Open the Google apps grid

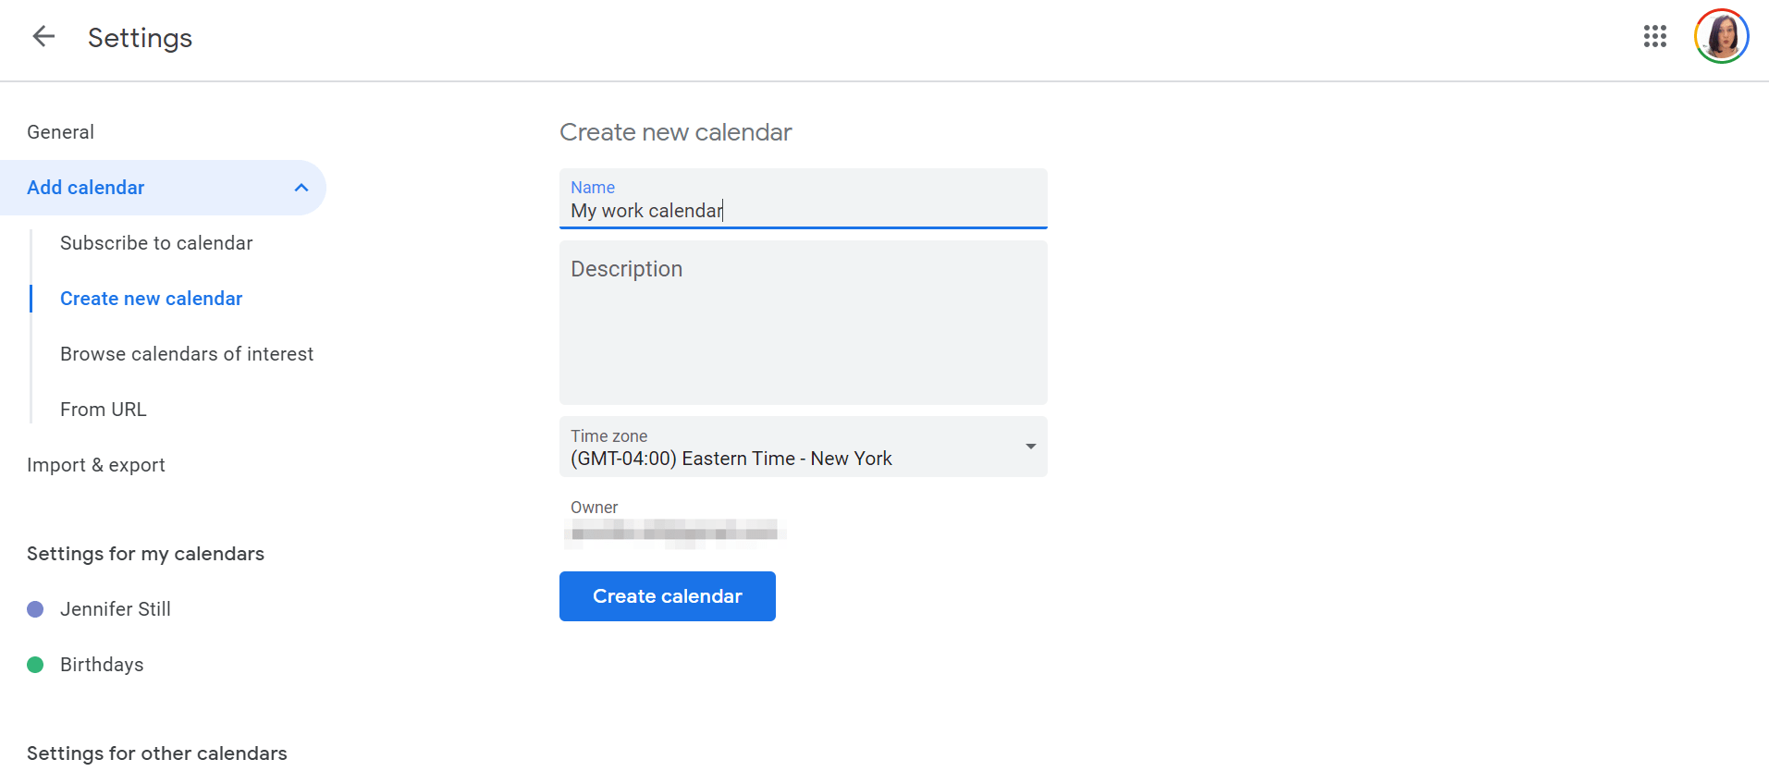pos(1654,37)
